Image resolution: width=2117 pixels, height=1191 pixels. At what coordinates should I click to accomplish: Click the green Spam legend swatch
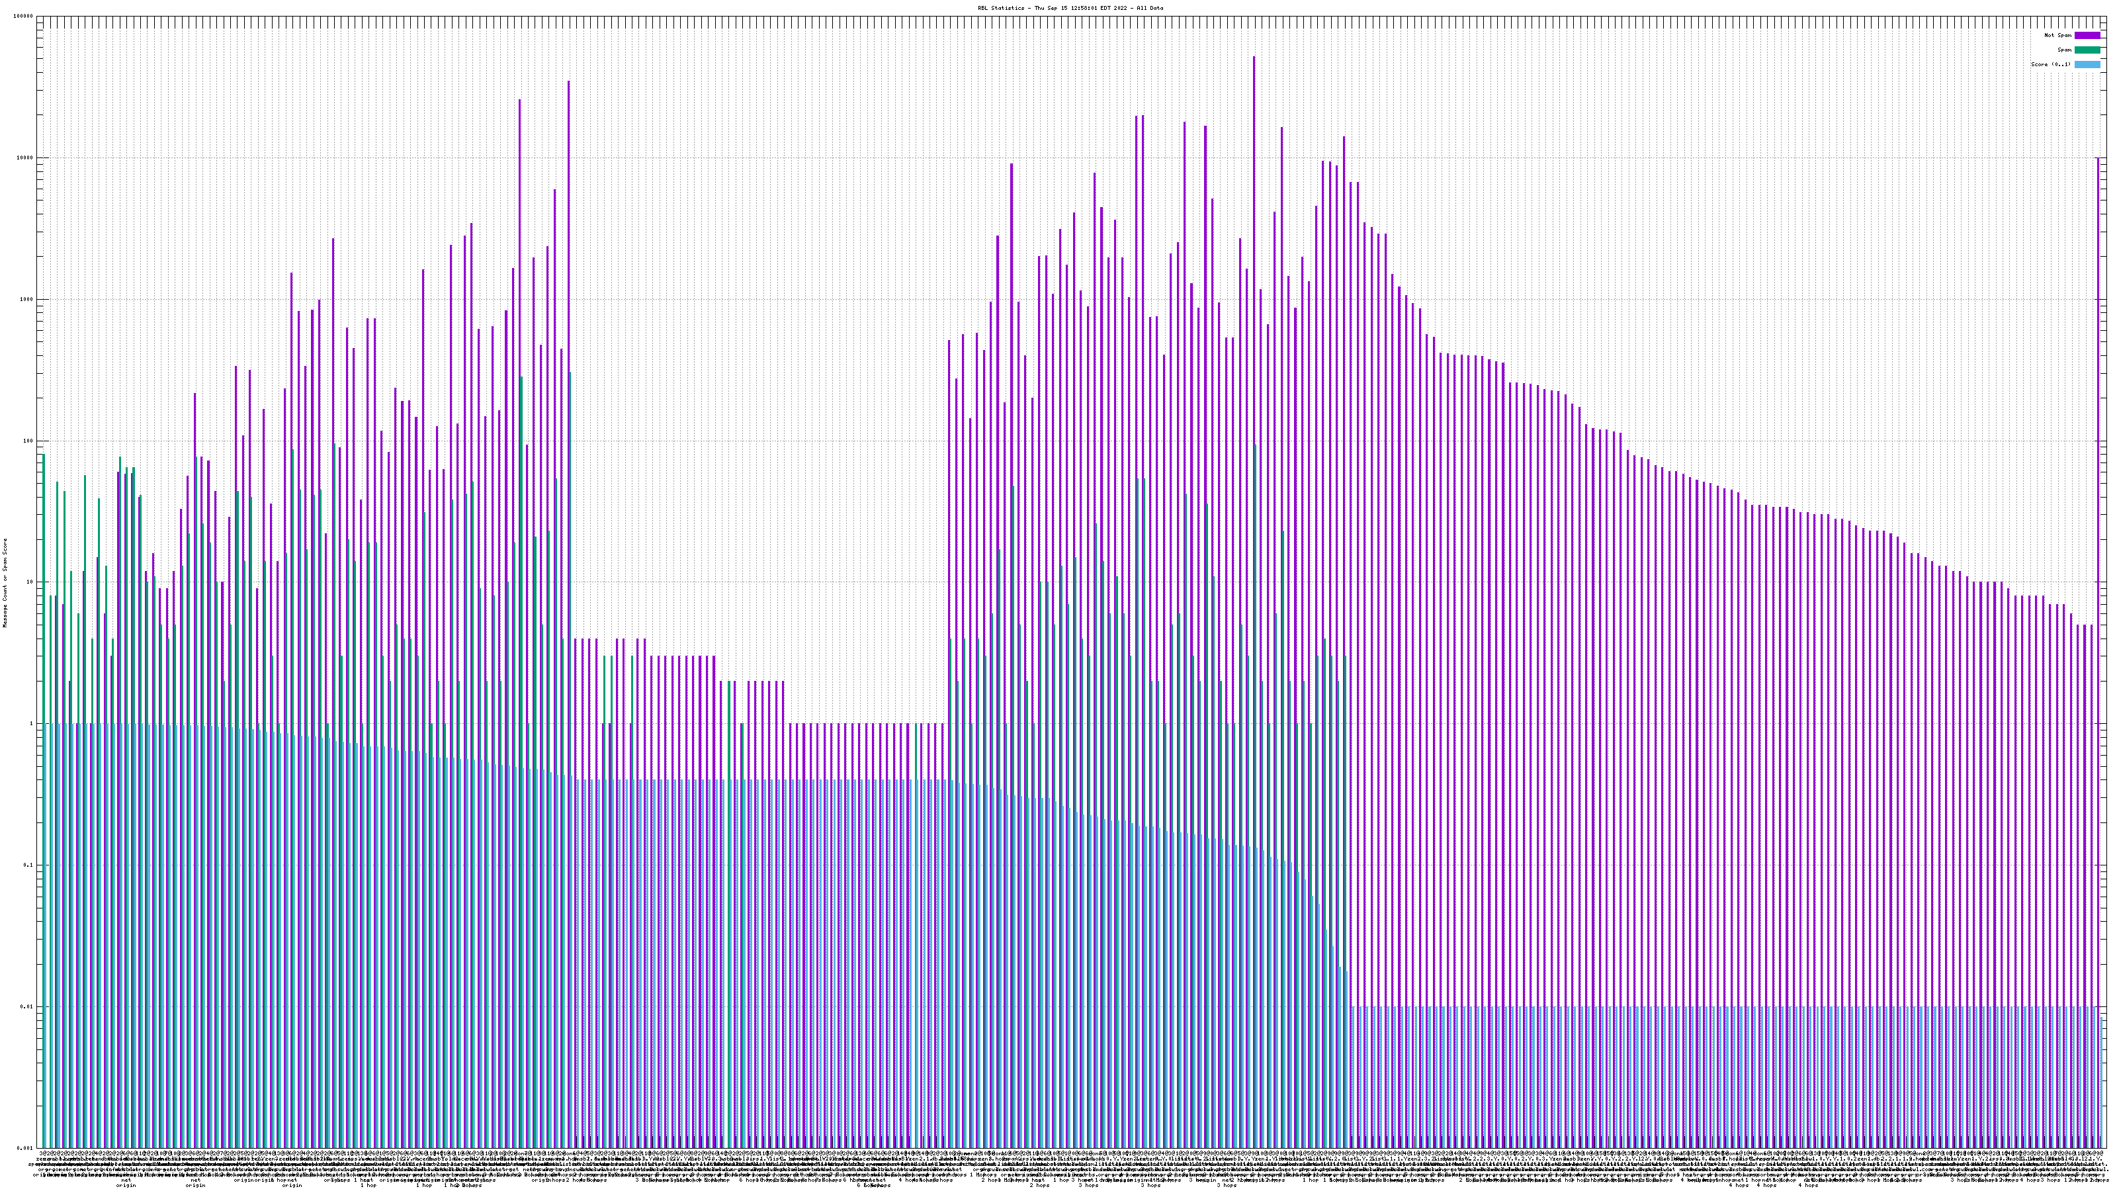[x=2087, y=50]
